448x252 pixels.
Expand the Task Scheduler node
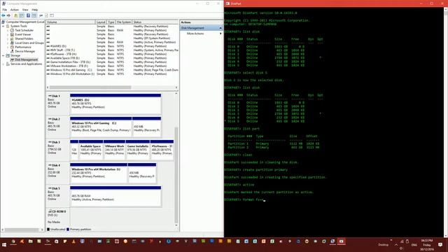[x=8, y=30]
